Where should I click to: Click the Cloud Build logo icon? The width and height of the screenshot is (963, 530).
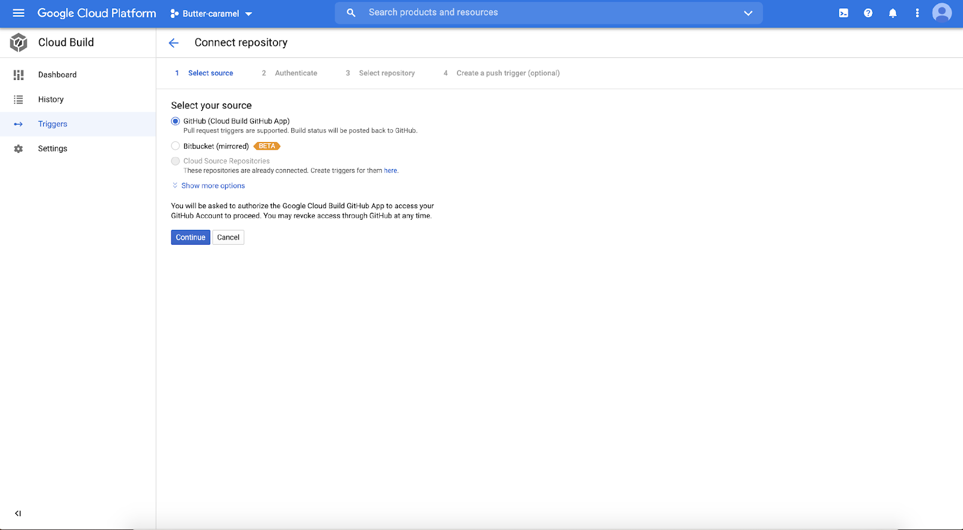coord(19,43)
